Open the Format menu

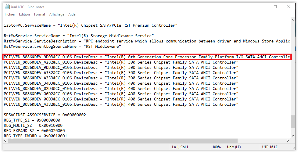pyautogui.click(x=40, y=14)
